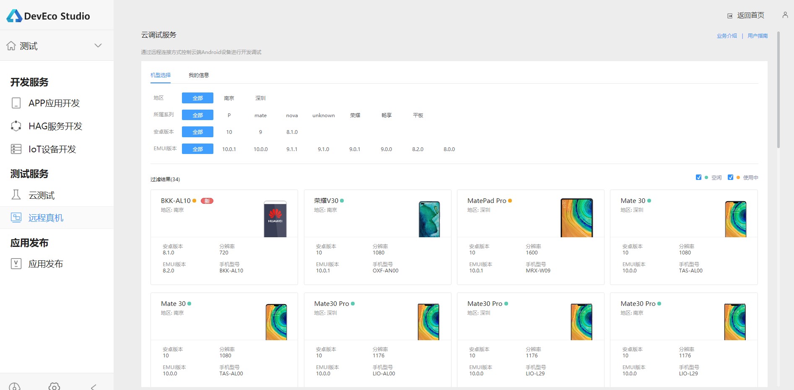Click model number OXF-AN00

pyautogui.click(x=385, y=271)
